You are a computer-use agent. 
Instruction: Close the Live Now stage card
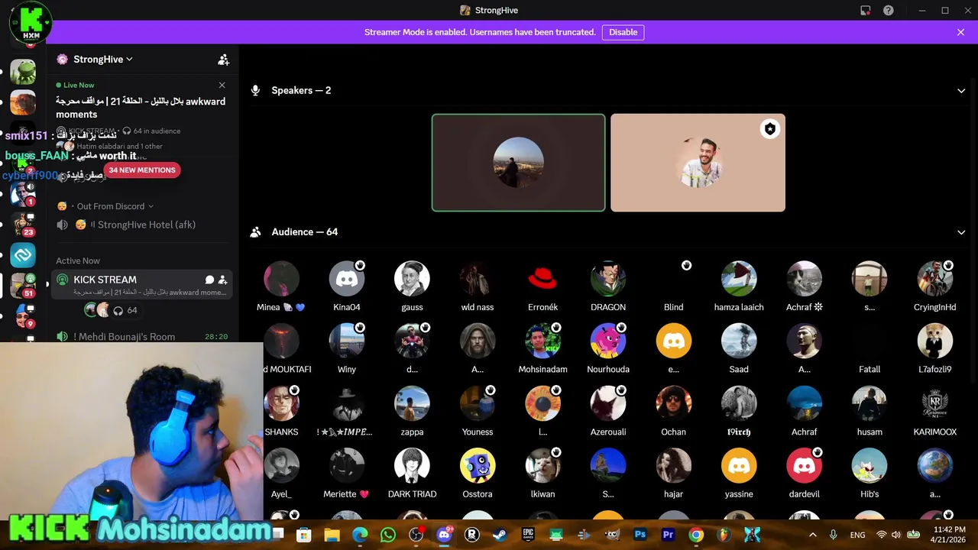[x=222, y=85]
